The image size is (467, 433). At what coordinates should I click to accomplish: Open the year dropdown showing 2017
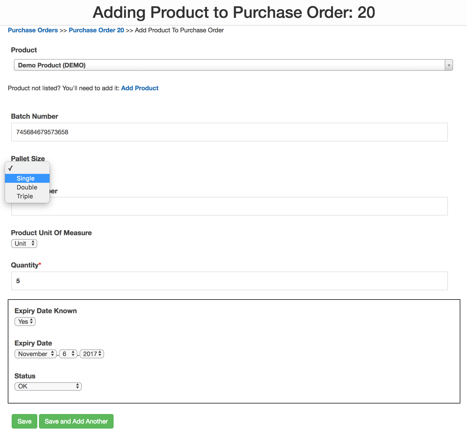point(91,354)
